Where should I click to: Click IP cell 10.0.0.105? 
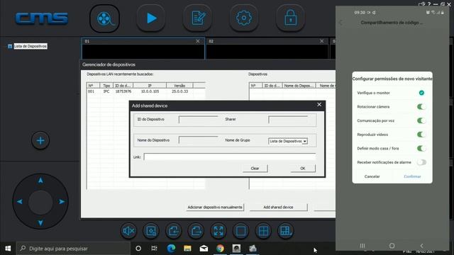click(x=150, y=91)
